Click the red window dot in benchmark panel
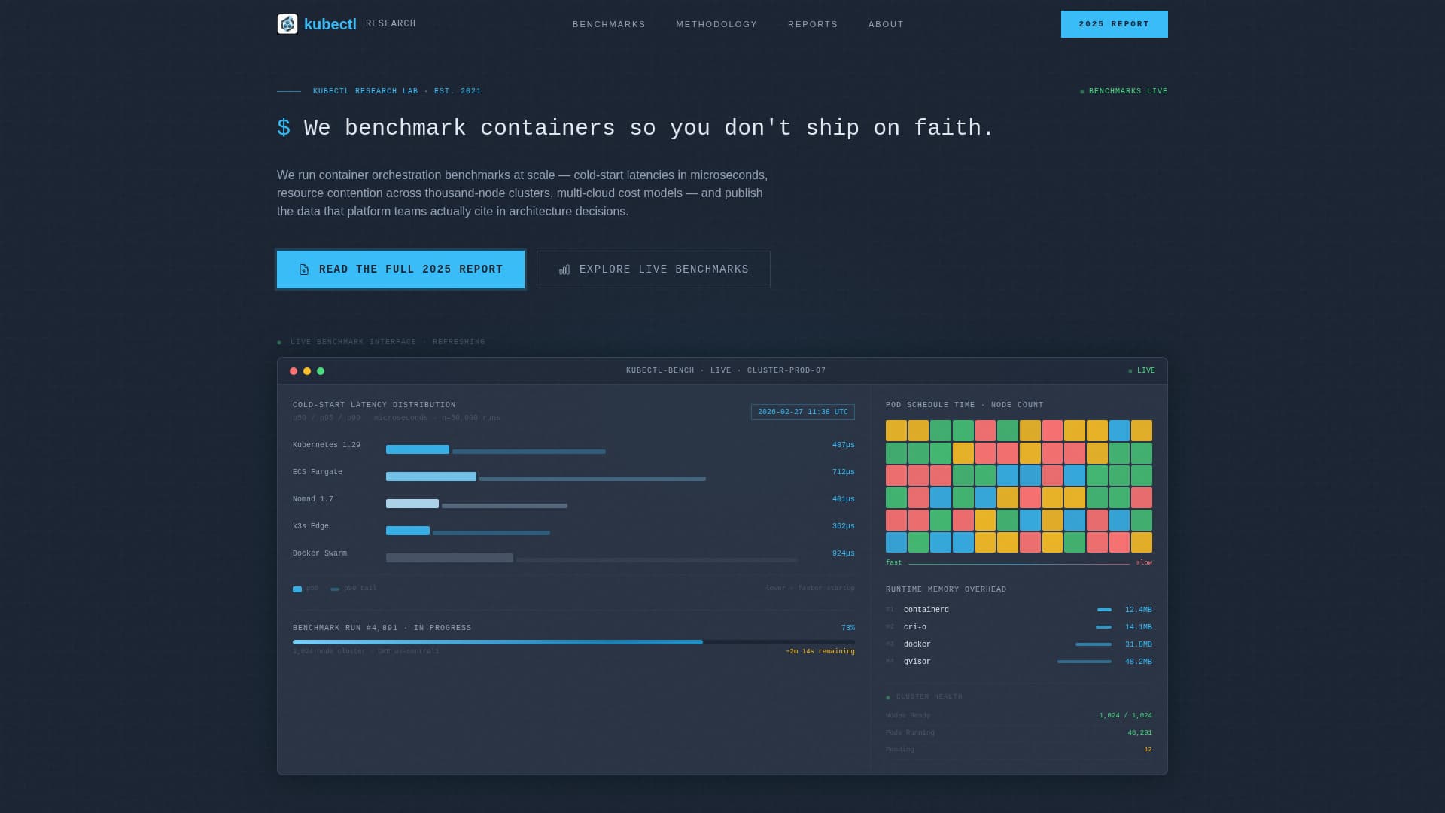 tap(294, 371)
